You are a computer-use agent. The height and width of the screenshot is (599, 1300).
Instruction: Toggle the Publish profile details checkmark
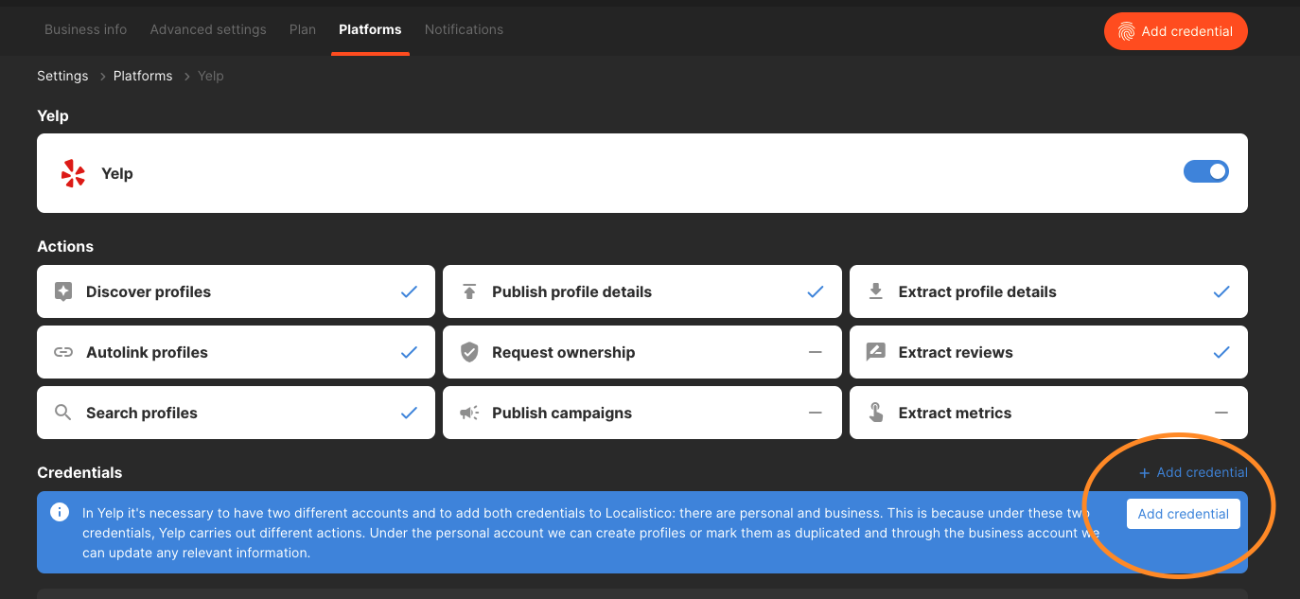[816, 291]
